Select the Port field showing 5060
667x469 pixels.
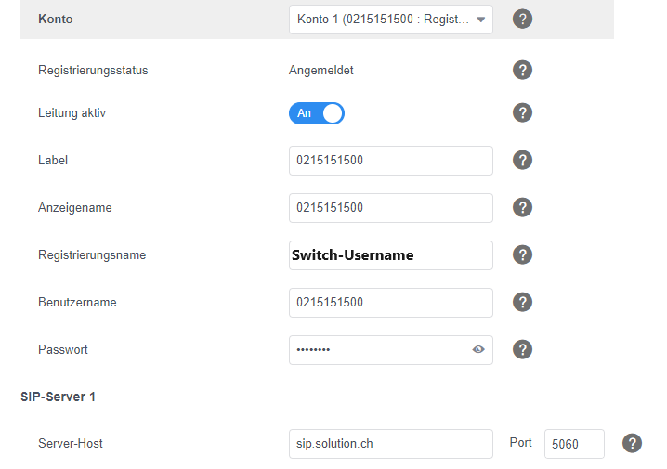point(574,444)
